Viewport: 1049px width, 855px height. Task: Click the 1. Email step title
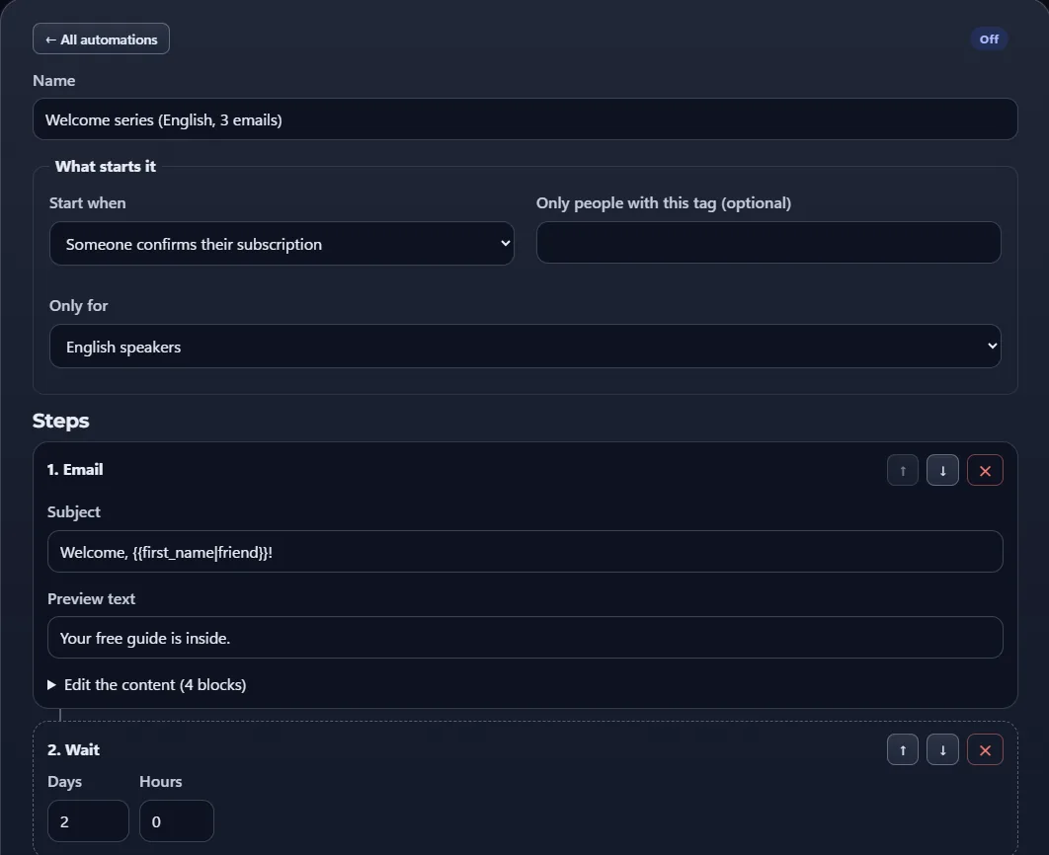[75, 469]
